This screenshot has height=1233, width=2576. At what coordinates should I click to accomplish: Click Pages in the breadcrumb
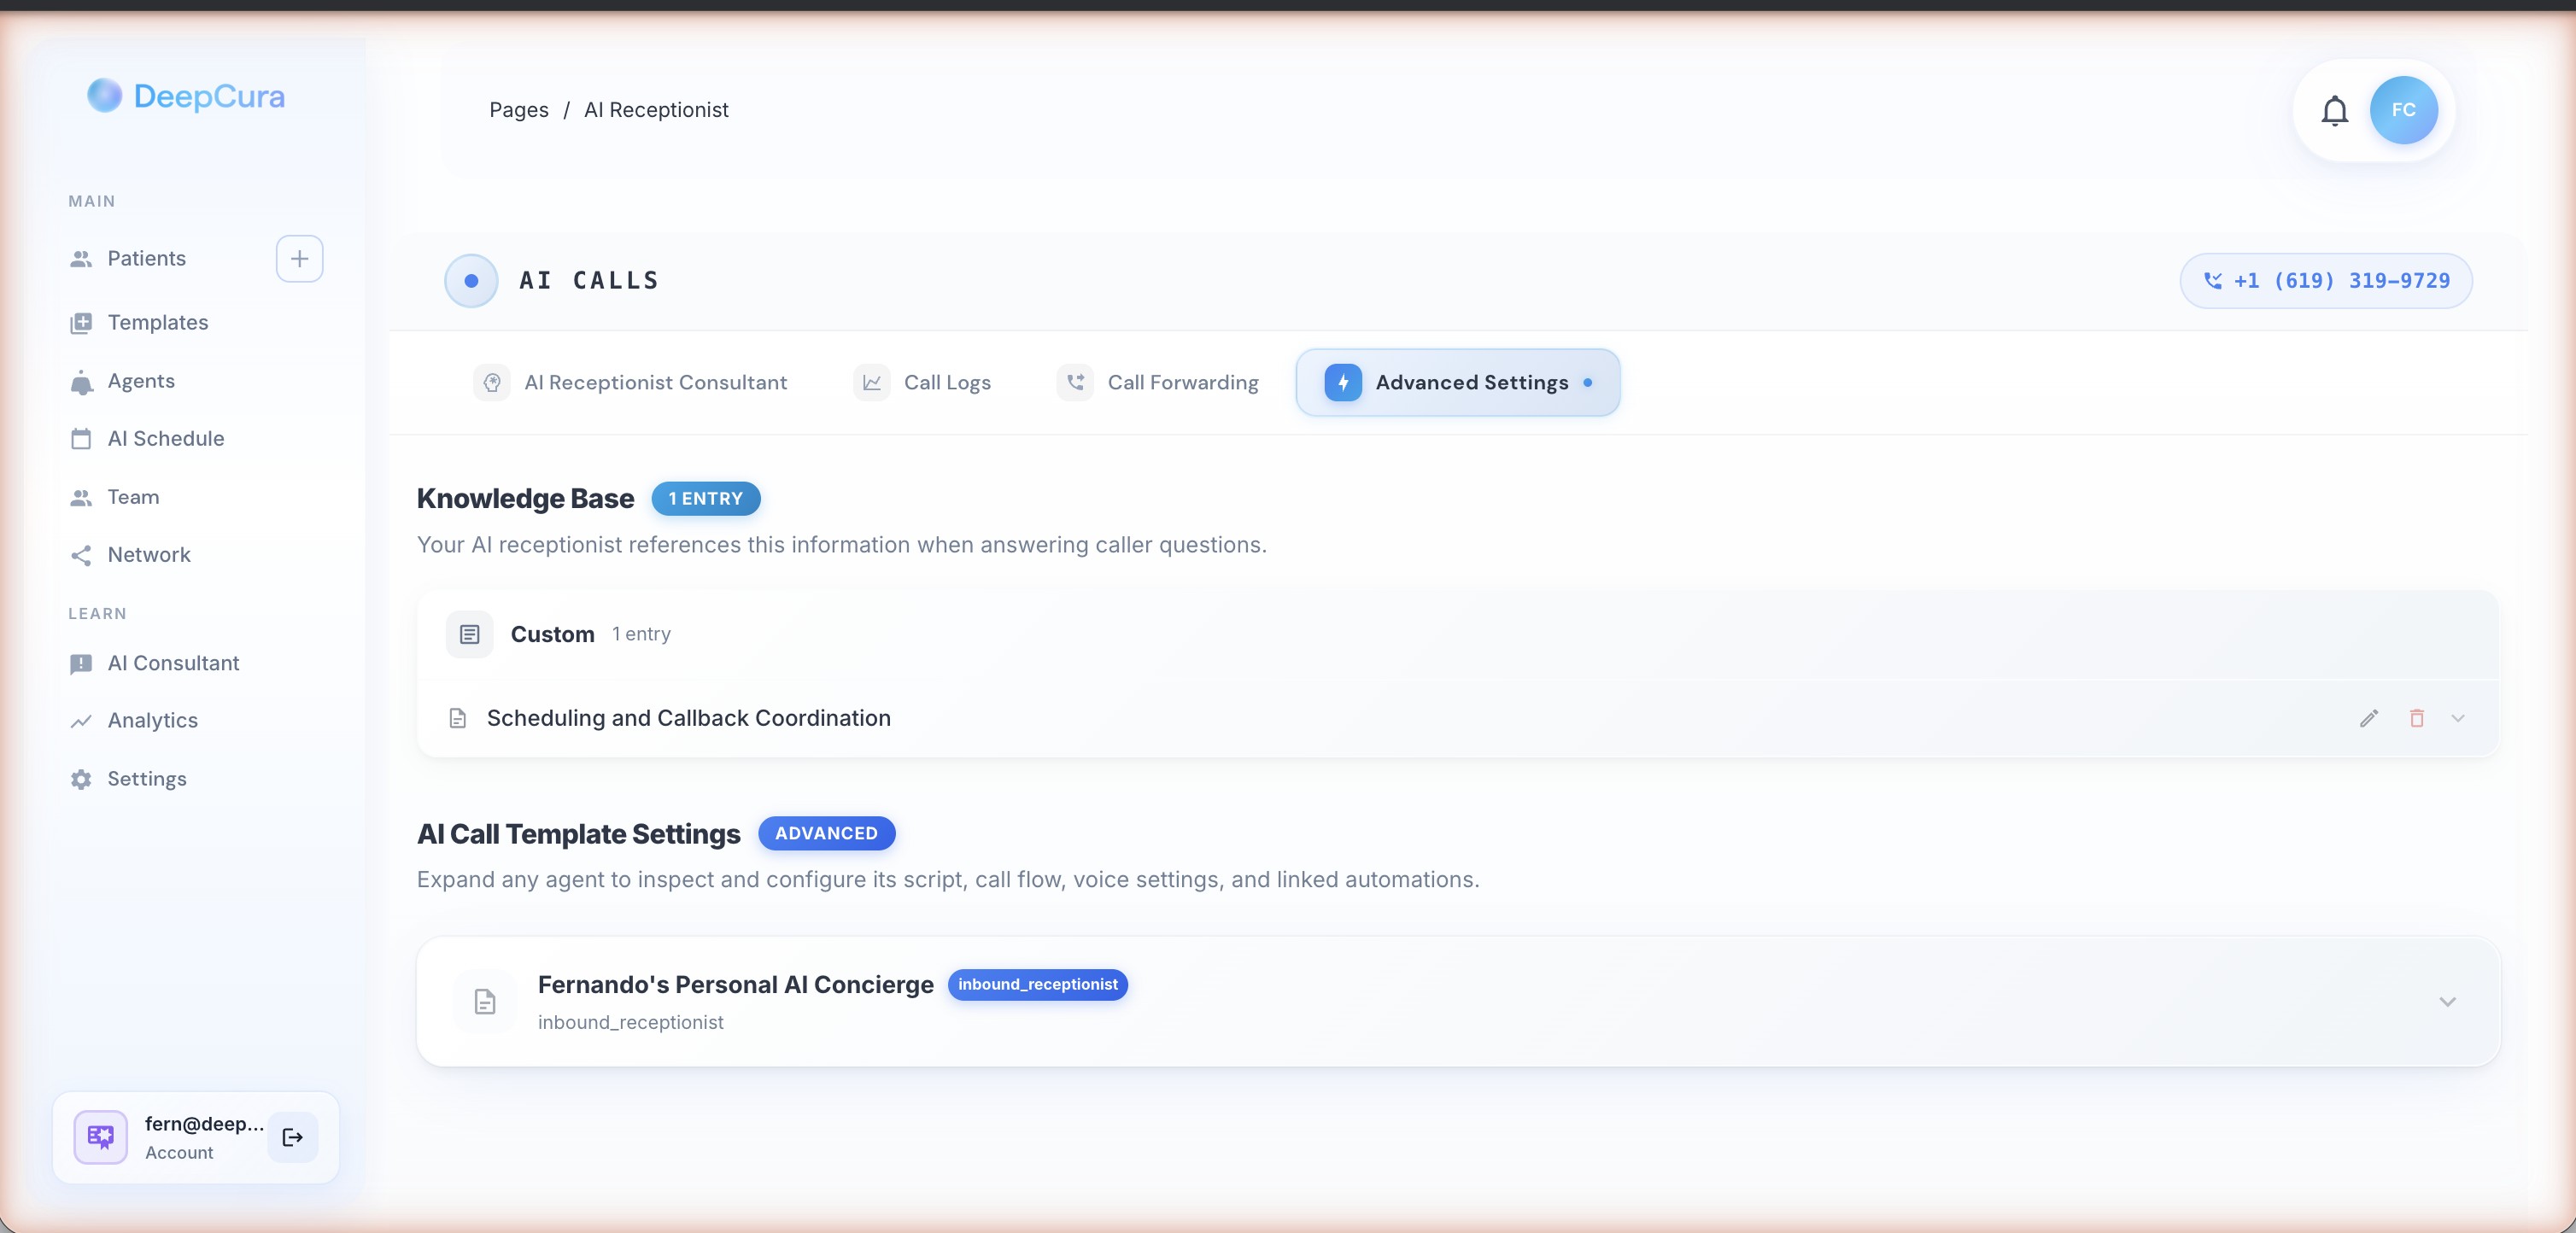pyautogui.click(x=518, y=110)
